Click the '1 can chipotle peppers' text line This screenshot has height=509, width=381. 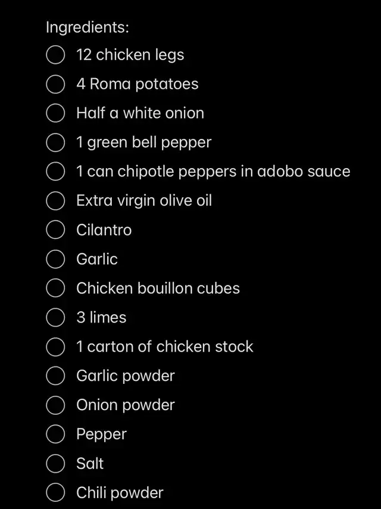[213, 172]
